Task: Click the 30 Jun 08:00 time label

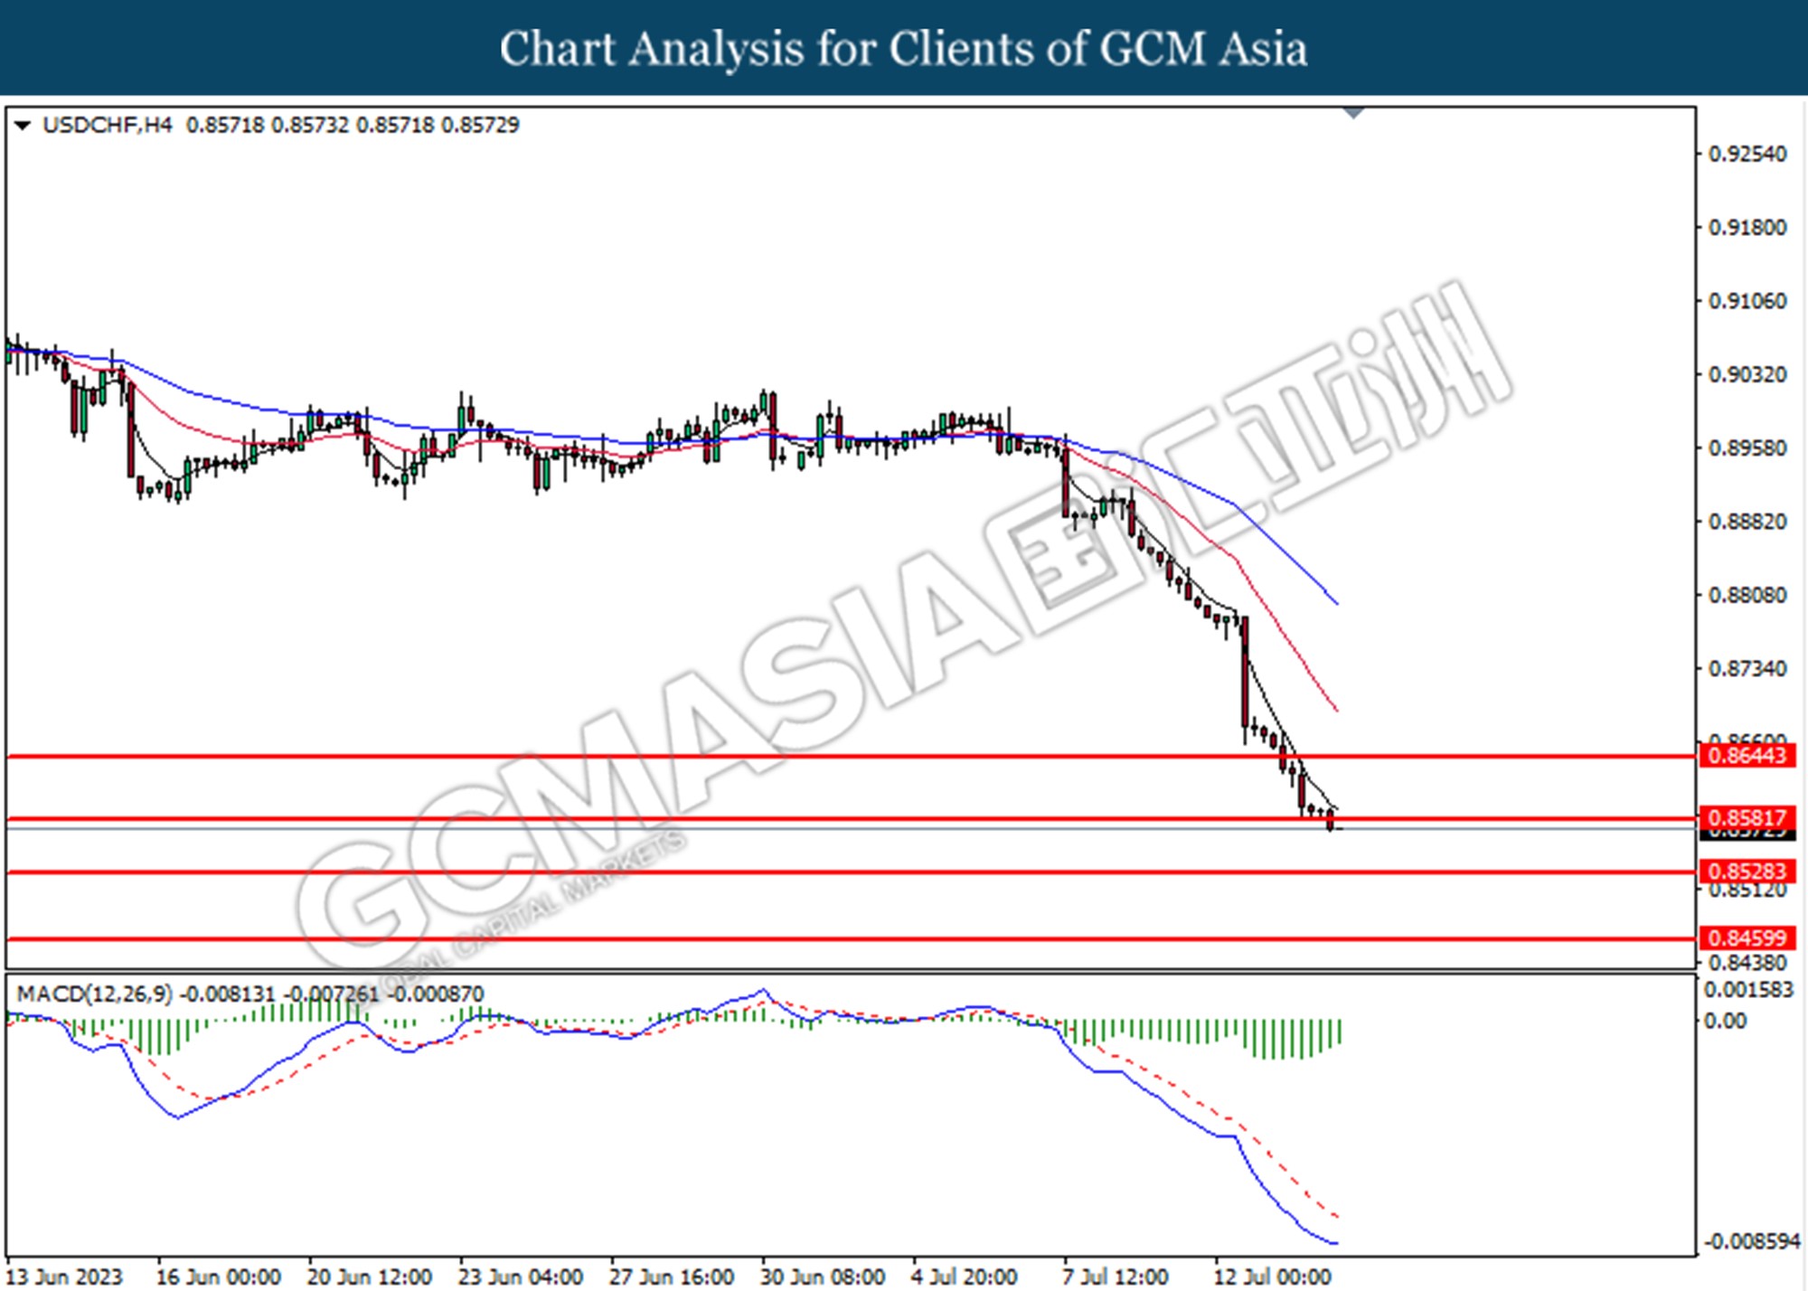Action: (x=822, y=1277)
